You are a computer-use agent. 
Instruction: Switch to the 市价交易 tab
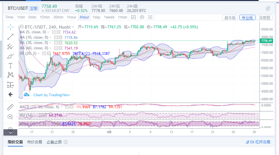(35, 142)
